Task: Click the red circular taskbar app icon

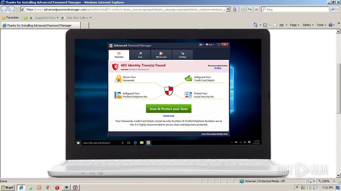Action: [x=76, y=188]
